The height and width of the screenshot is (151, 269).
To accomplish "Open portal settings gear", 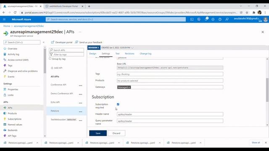I will click(213, 19).
